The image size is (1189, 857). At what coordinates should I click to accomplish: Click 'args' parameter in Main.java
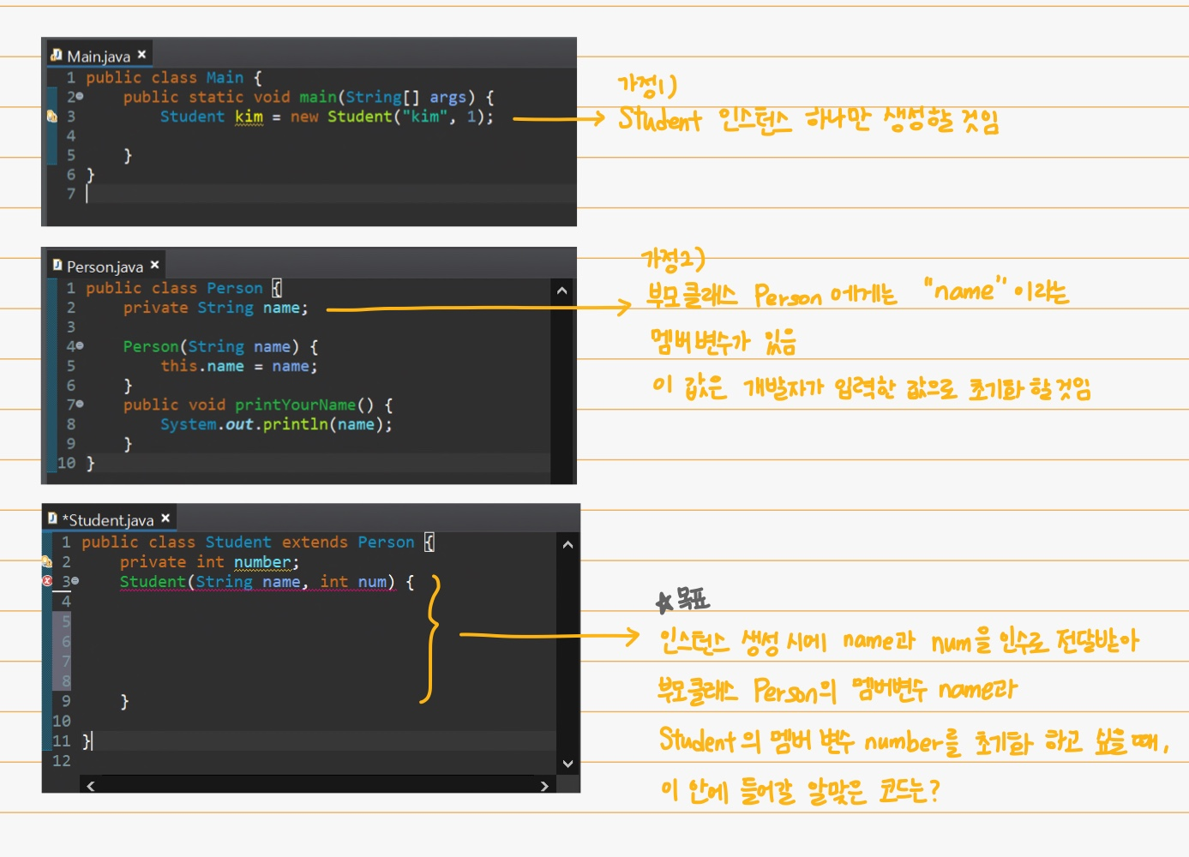click(448, 97)
